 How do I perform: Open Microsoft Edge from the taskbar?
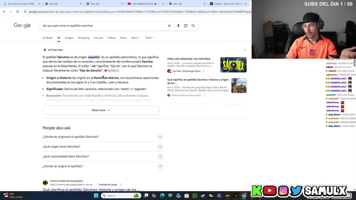pyautogui.click(x=162, y=196)
